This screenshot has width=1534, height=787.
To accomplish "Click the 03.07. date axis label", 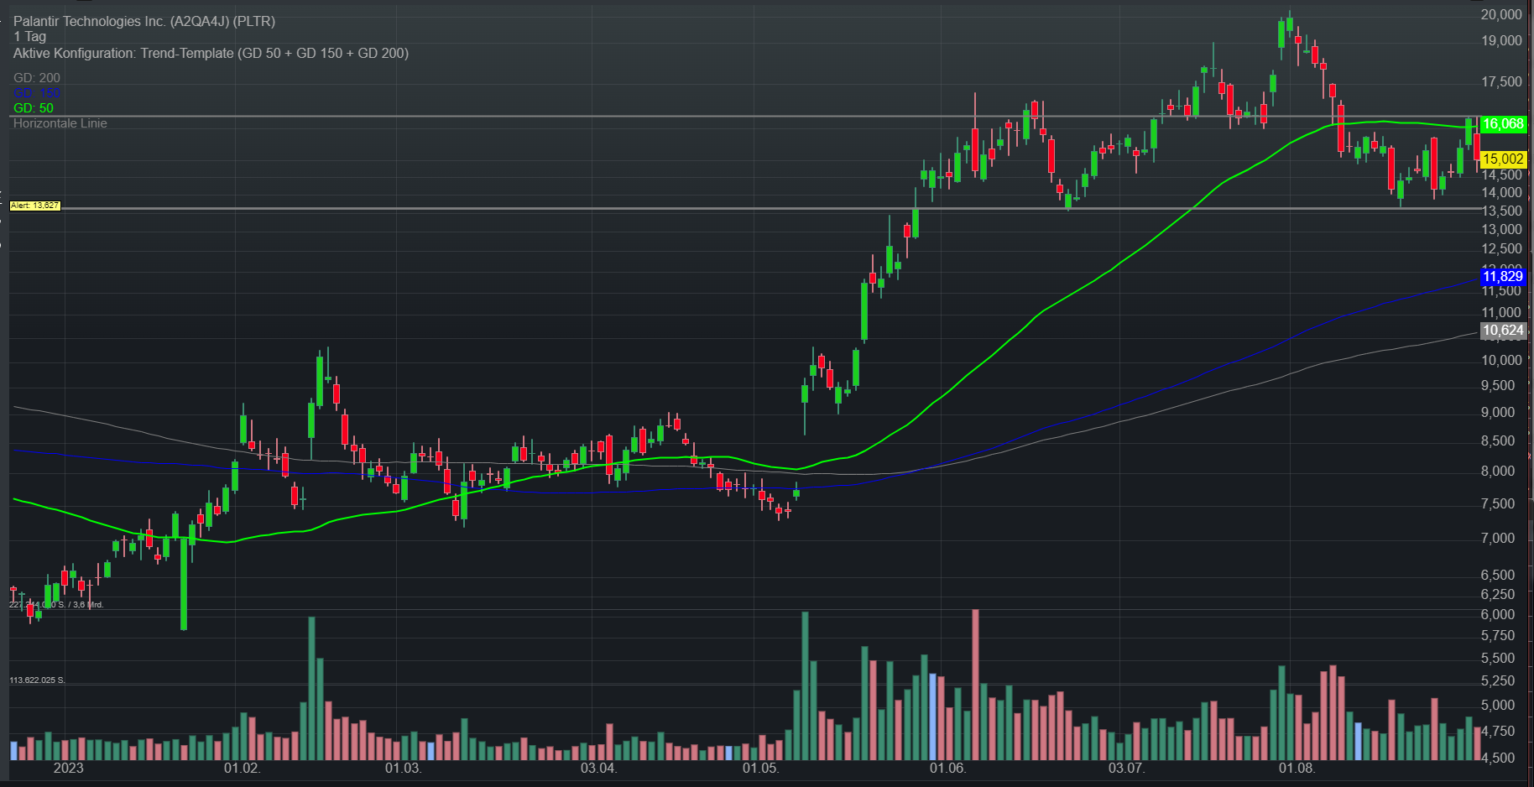I will tap(1126, 768).
